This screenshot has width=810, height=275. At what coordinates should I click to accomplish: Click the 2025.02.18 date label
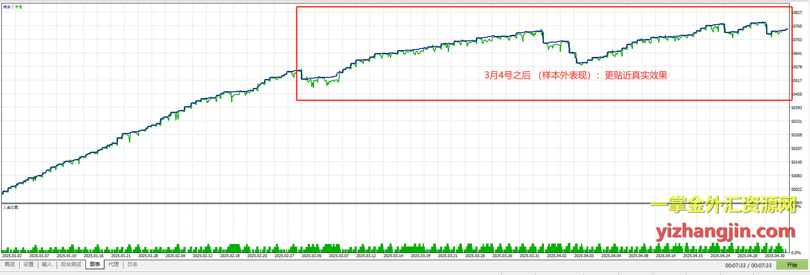pos(230,256)
